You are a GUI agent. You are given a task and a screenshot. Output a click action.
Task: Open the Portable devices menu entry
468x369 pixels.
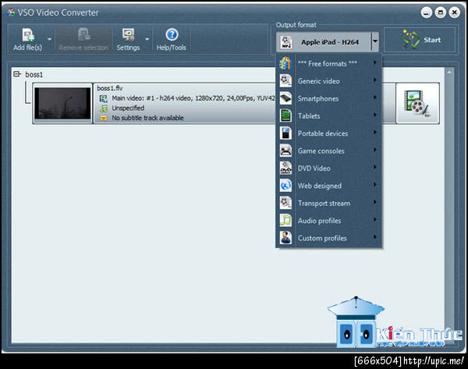pyautogui.click(x=328, y=133)
